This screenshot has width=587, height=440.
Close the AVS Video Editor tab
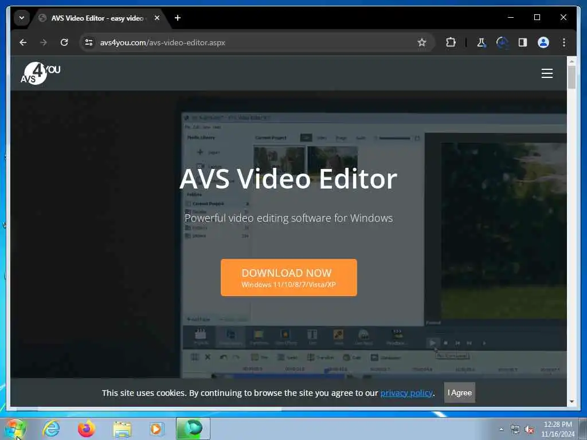click(157, 18)
